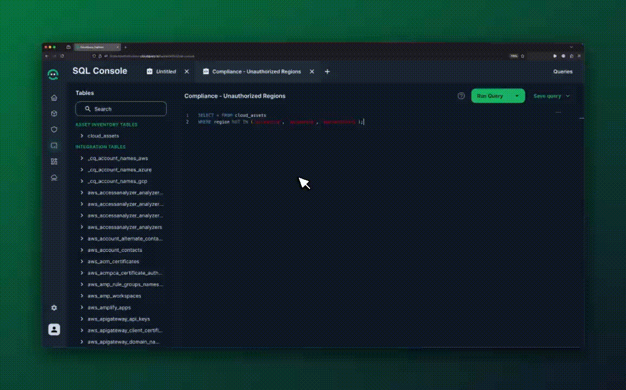Viewport: 626px width, 390px height.
Task: Switch to Compliance - Unauthorized Regions tab
Action: (256, 71)
